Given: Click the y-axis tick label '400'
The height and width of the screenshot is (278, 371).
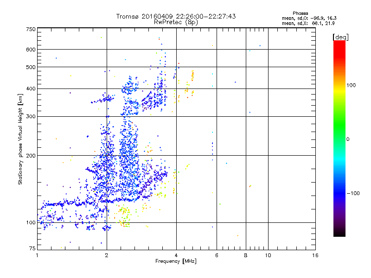Looking at the screenshot, I should click(31, 89).
